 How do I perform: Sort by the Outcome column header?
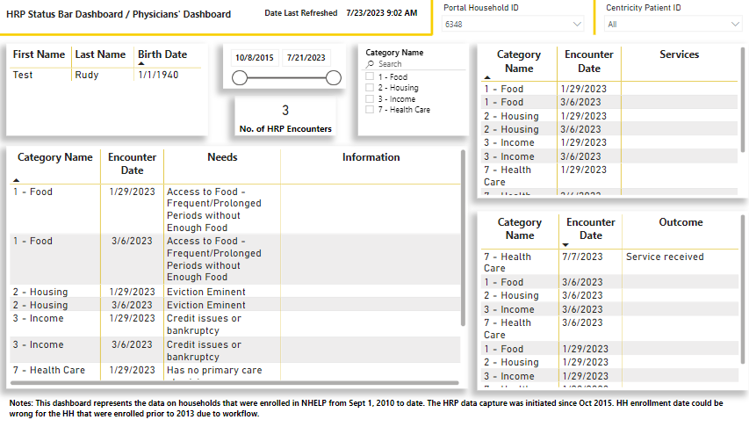click(x=681, y=222)
